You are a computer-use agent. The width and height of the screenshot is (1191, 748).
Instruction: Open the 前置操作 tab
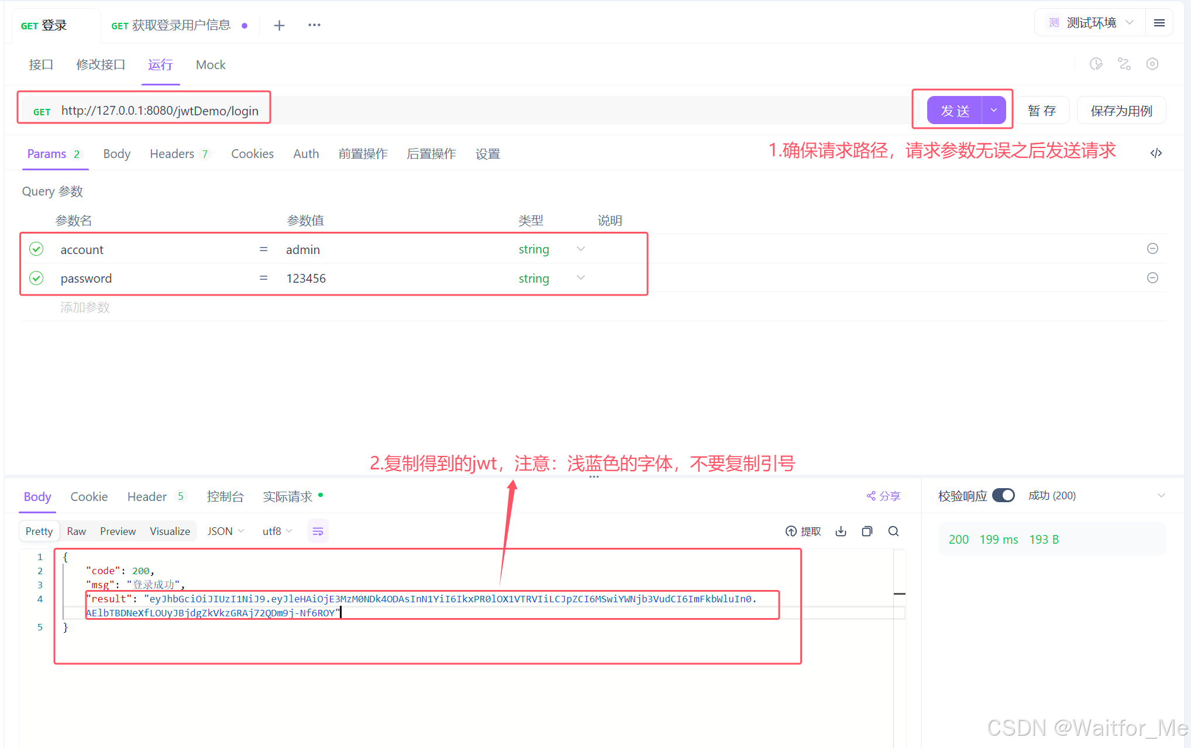click(363, 154)
